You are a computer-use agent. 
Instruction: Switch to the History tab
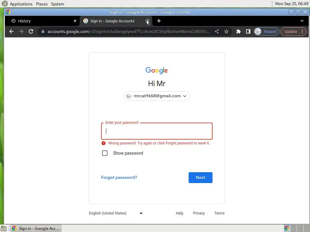point(42,21)
